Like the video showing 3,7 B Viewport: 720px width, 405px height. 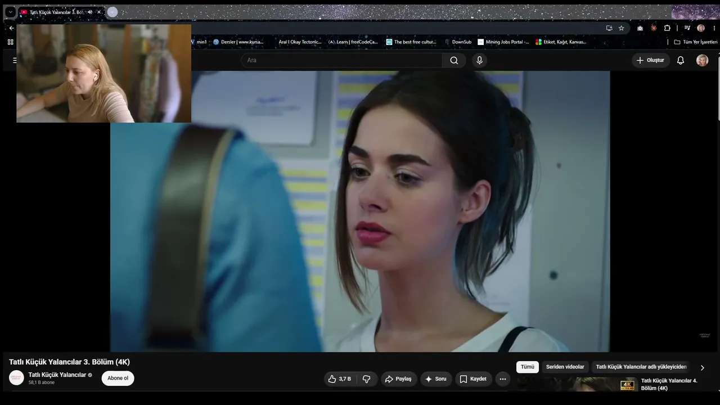click(x=340, y=379)
